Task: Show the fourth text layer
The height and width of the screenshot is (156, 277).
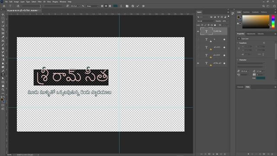Action: click(198, 55)
